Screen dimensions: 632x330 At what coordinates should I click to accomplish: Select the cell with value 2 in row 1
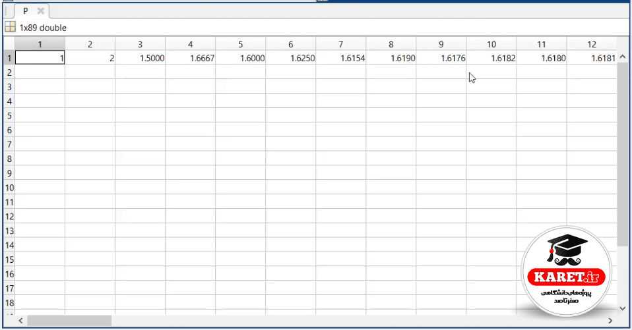coord(90,58)
